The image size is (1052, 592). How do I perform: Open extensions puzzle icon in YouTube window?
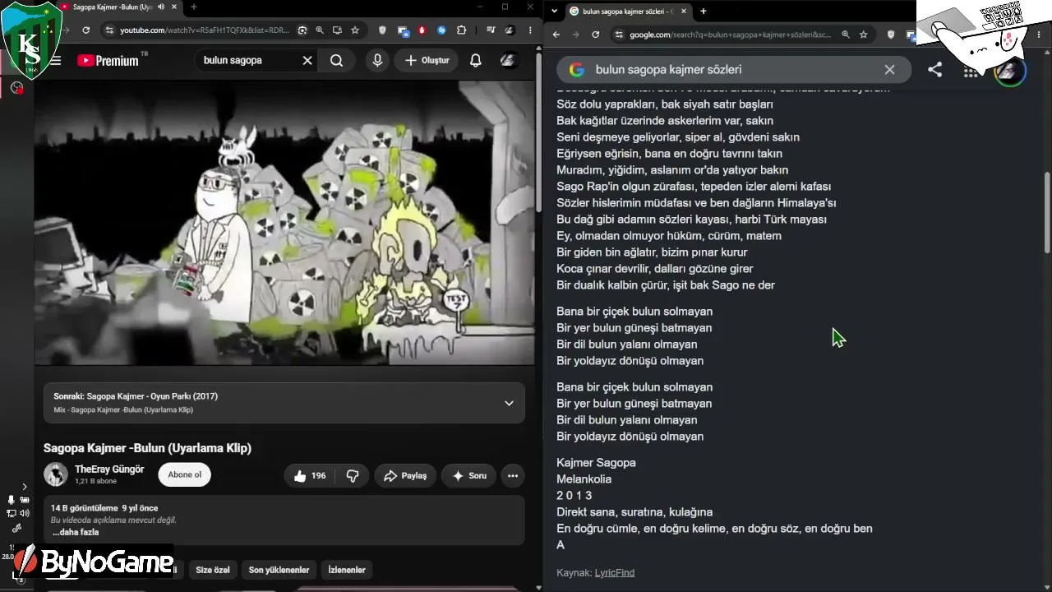point(462,30)
